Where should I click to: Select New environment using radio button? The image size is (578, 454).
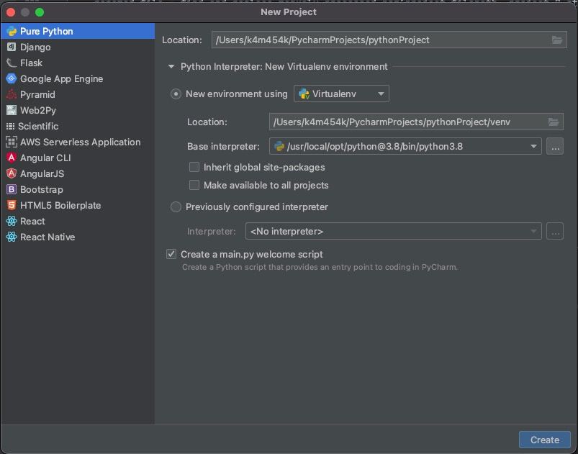click(176, 94)
